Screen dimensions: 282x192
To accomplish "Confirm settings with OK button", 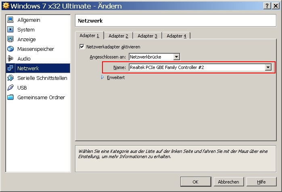I will tap(196, 182).
